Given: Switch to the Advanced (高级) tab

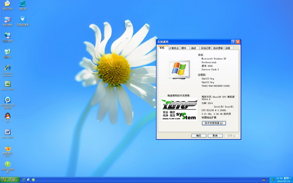Looking at the screenshot, I should [194, 48].
